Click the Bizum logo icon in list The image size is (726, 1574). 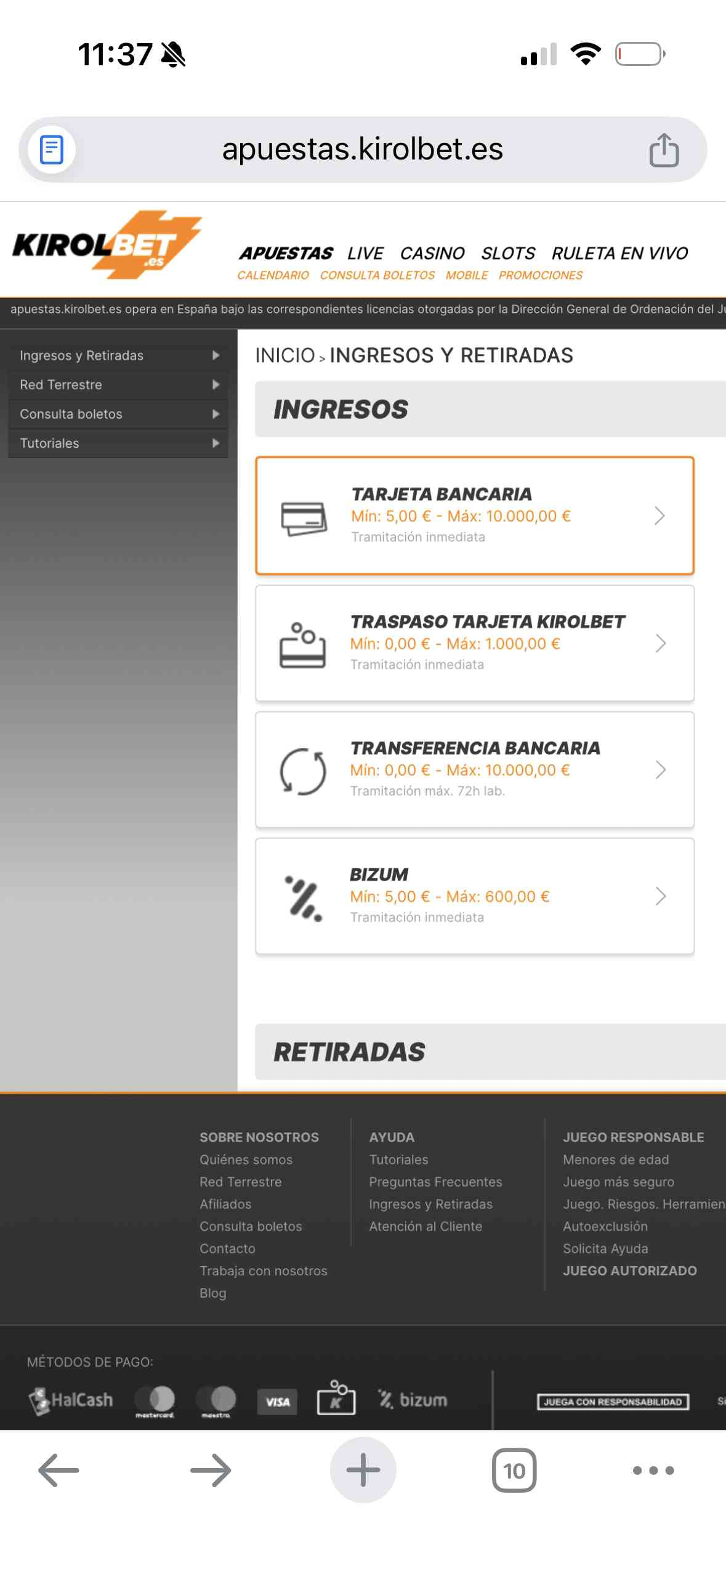tap(303, 898)
